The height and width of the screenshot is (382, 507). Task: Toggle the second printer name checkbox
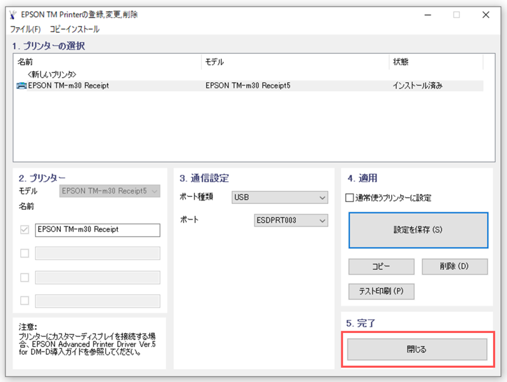tap(25, 253)
